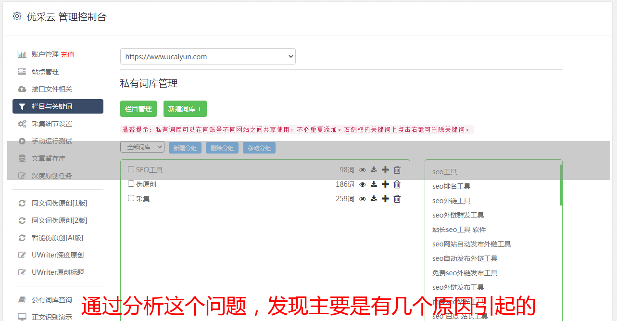Open UWriter深度原创 sidebar entry

pyautogui.click(x=58, y=255)
